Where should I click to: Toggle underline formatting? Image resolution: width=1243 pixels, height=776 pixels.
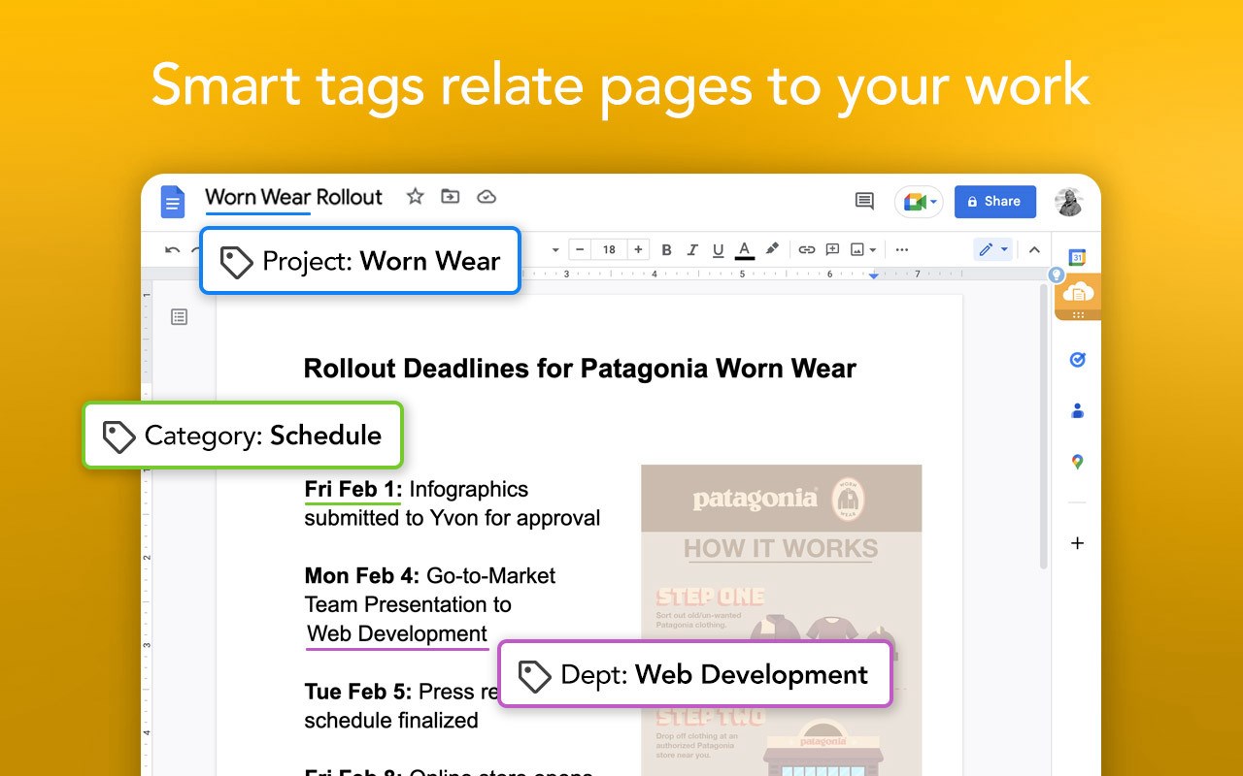point(719,250)
